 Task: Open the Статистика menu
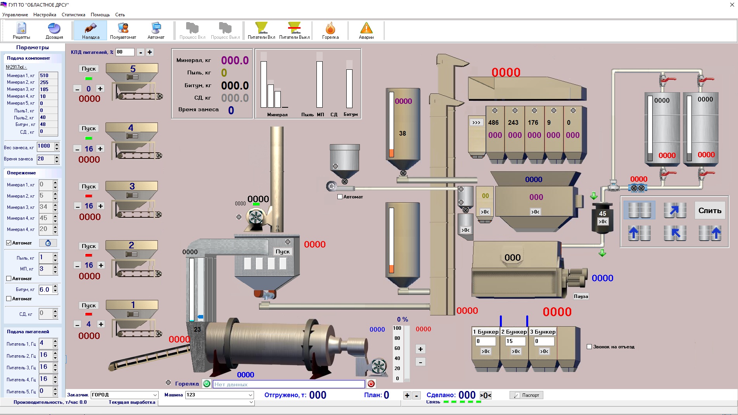tap(73, 15)
